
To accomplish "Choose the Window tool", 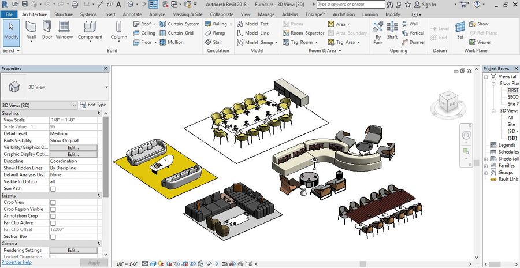I will click(x=64, y=30).
